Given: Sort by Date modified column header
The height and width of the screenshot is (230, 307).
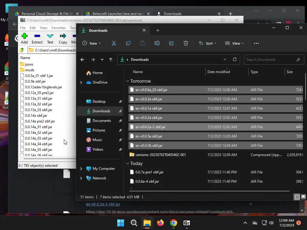Looking at the screenshot, I should 219,72.
